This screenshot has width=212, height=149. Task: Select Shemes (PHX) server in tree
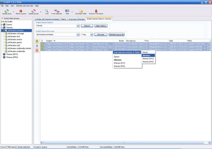click(12, 57)
